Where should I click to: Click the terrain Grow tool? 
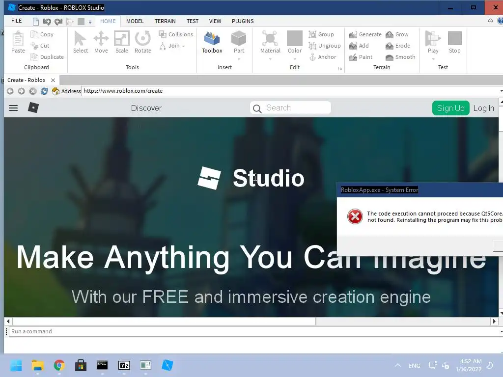[x=397, y=34]
